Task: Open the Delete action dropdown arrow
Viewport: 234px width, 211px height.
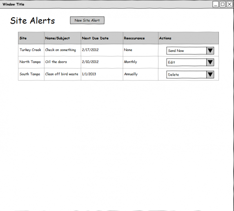Action: (210, 74)
